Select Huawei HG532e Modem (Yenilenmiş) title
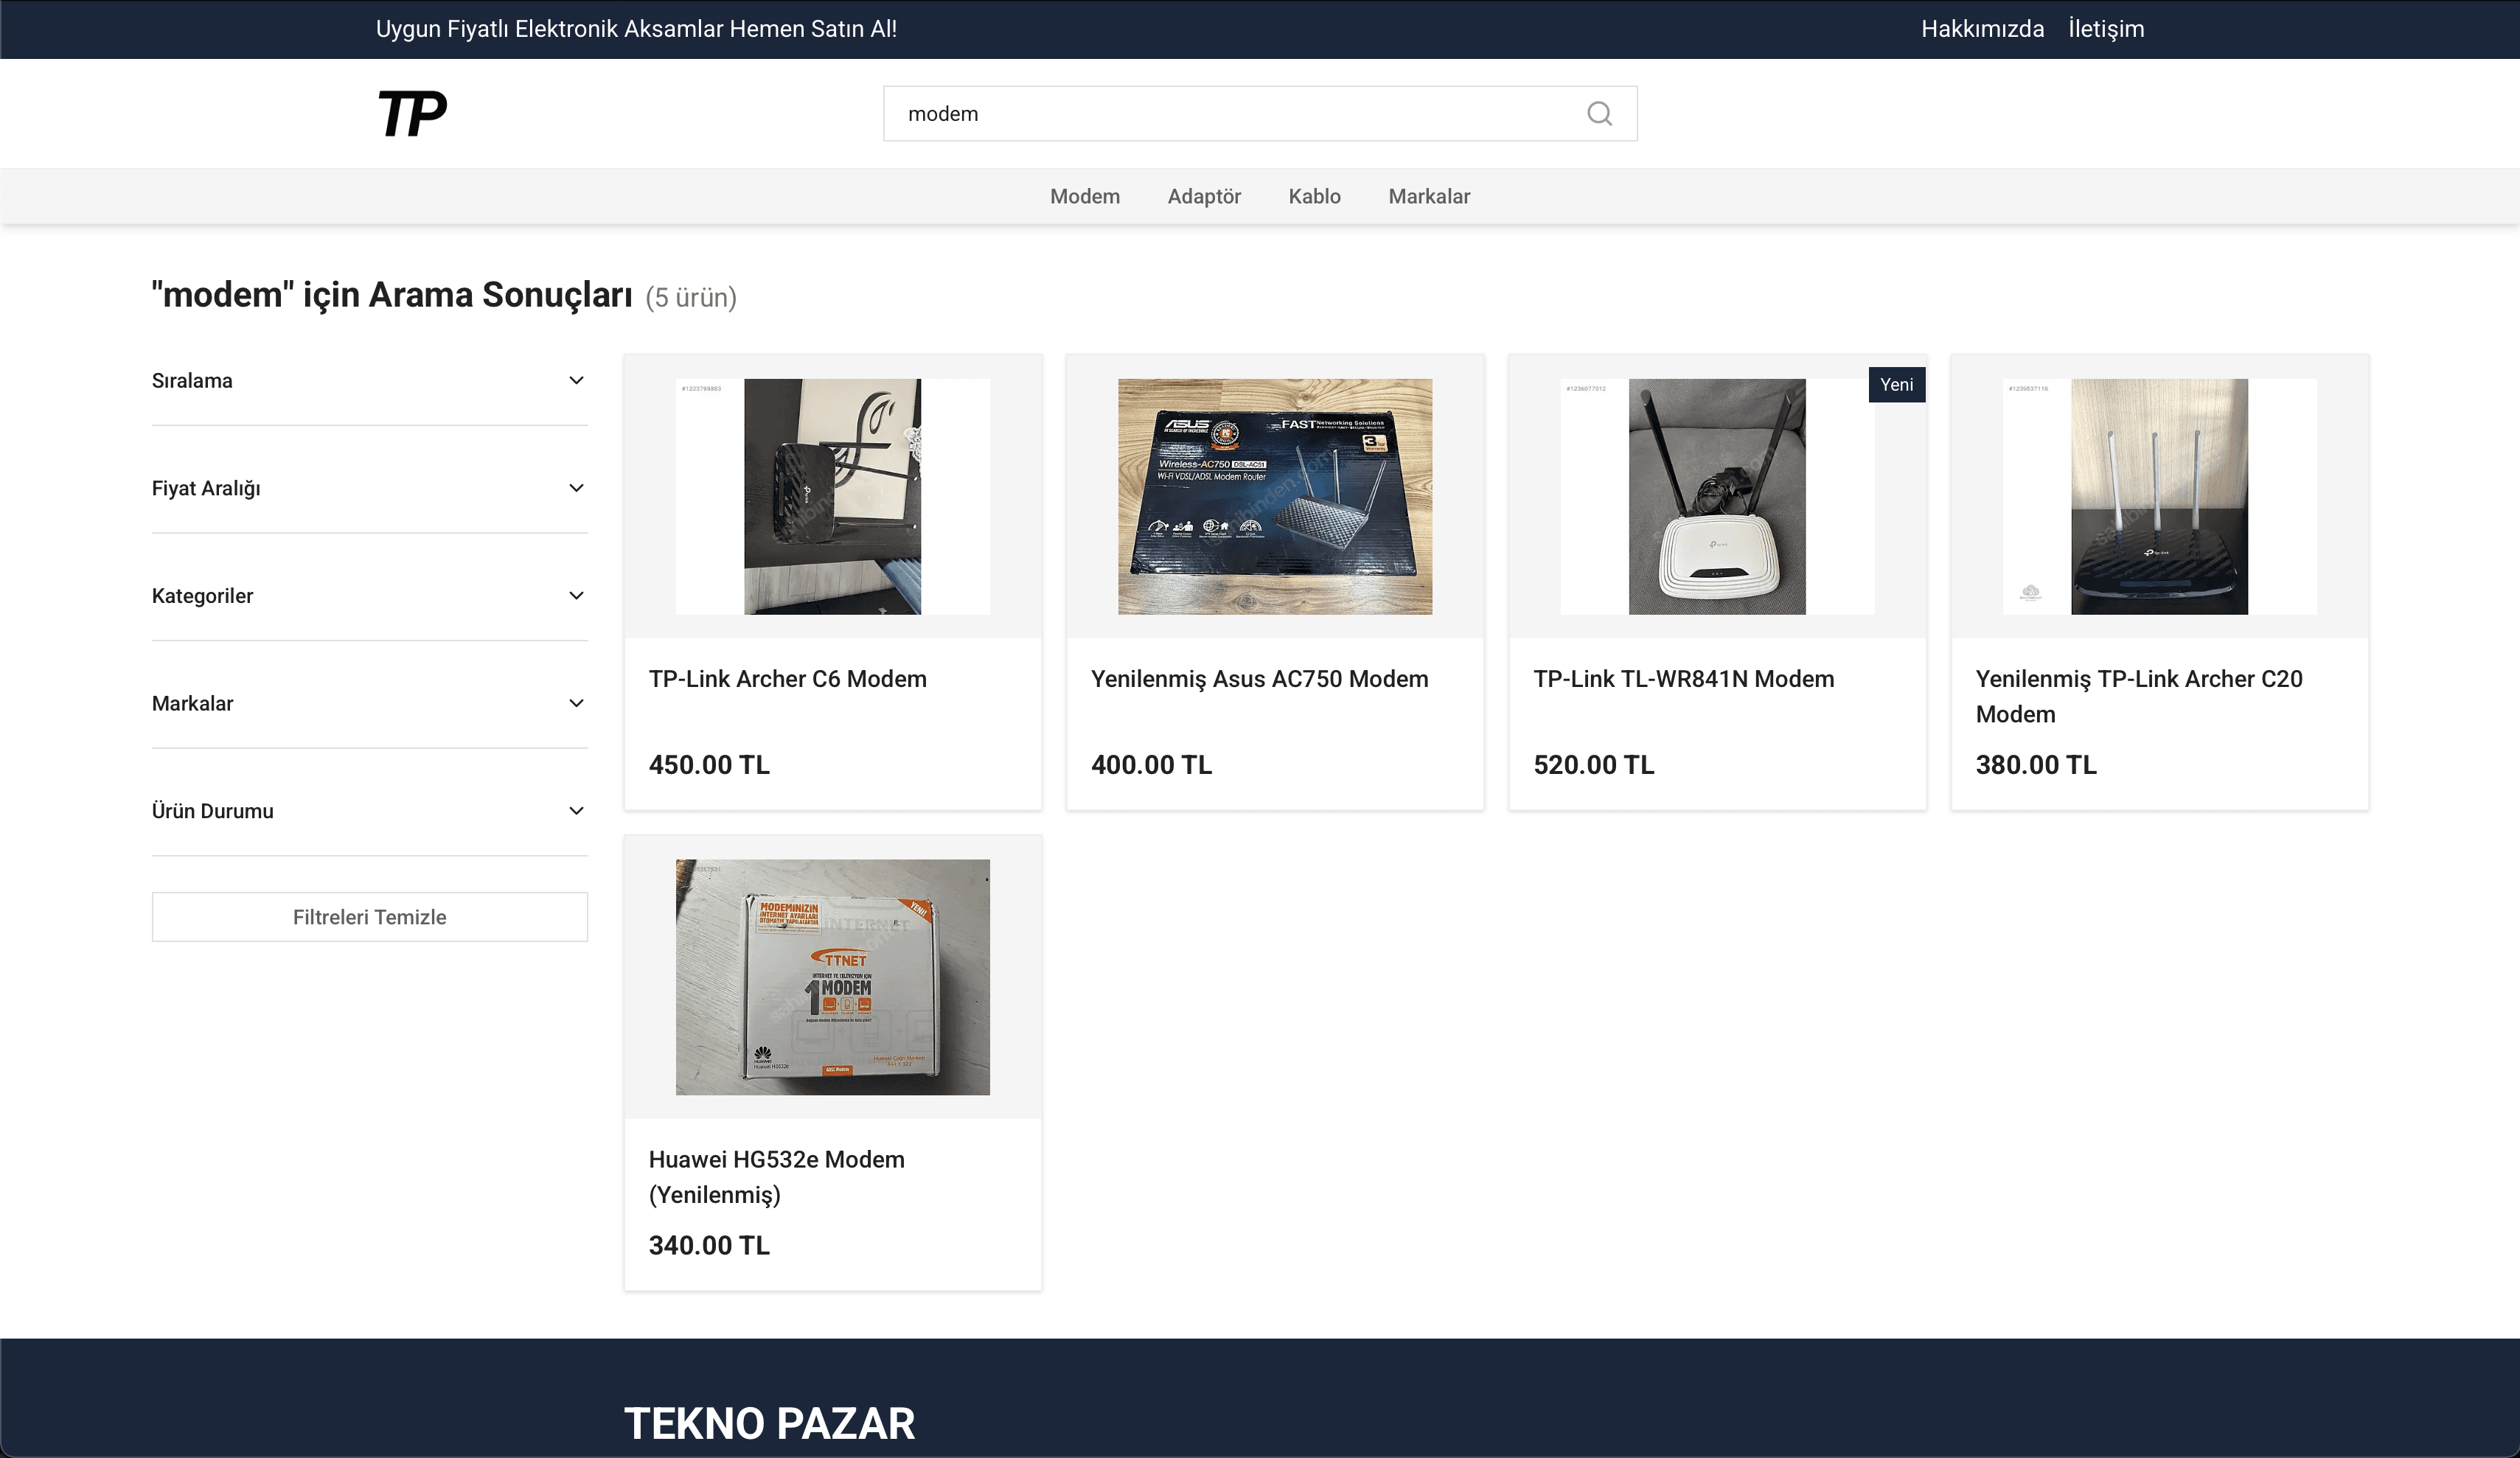This screenshot has height=1458, width=2520. point(777,1177)
